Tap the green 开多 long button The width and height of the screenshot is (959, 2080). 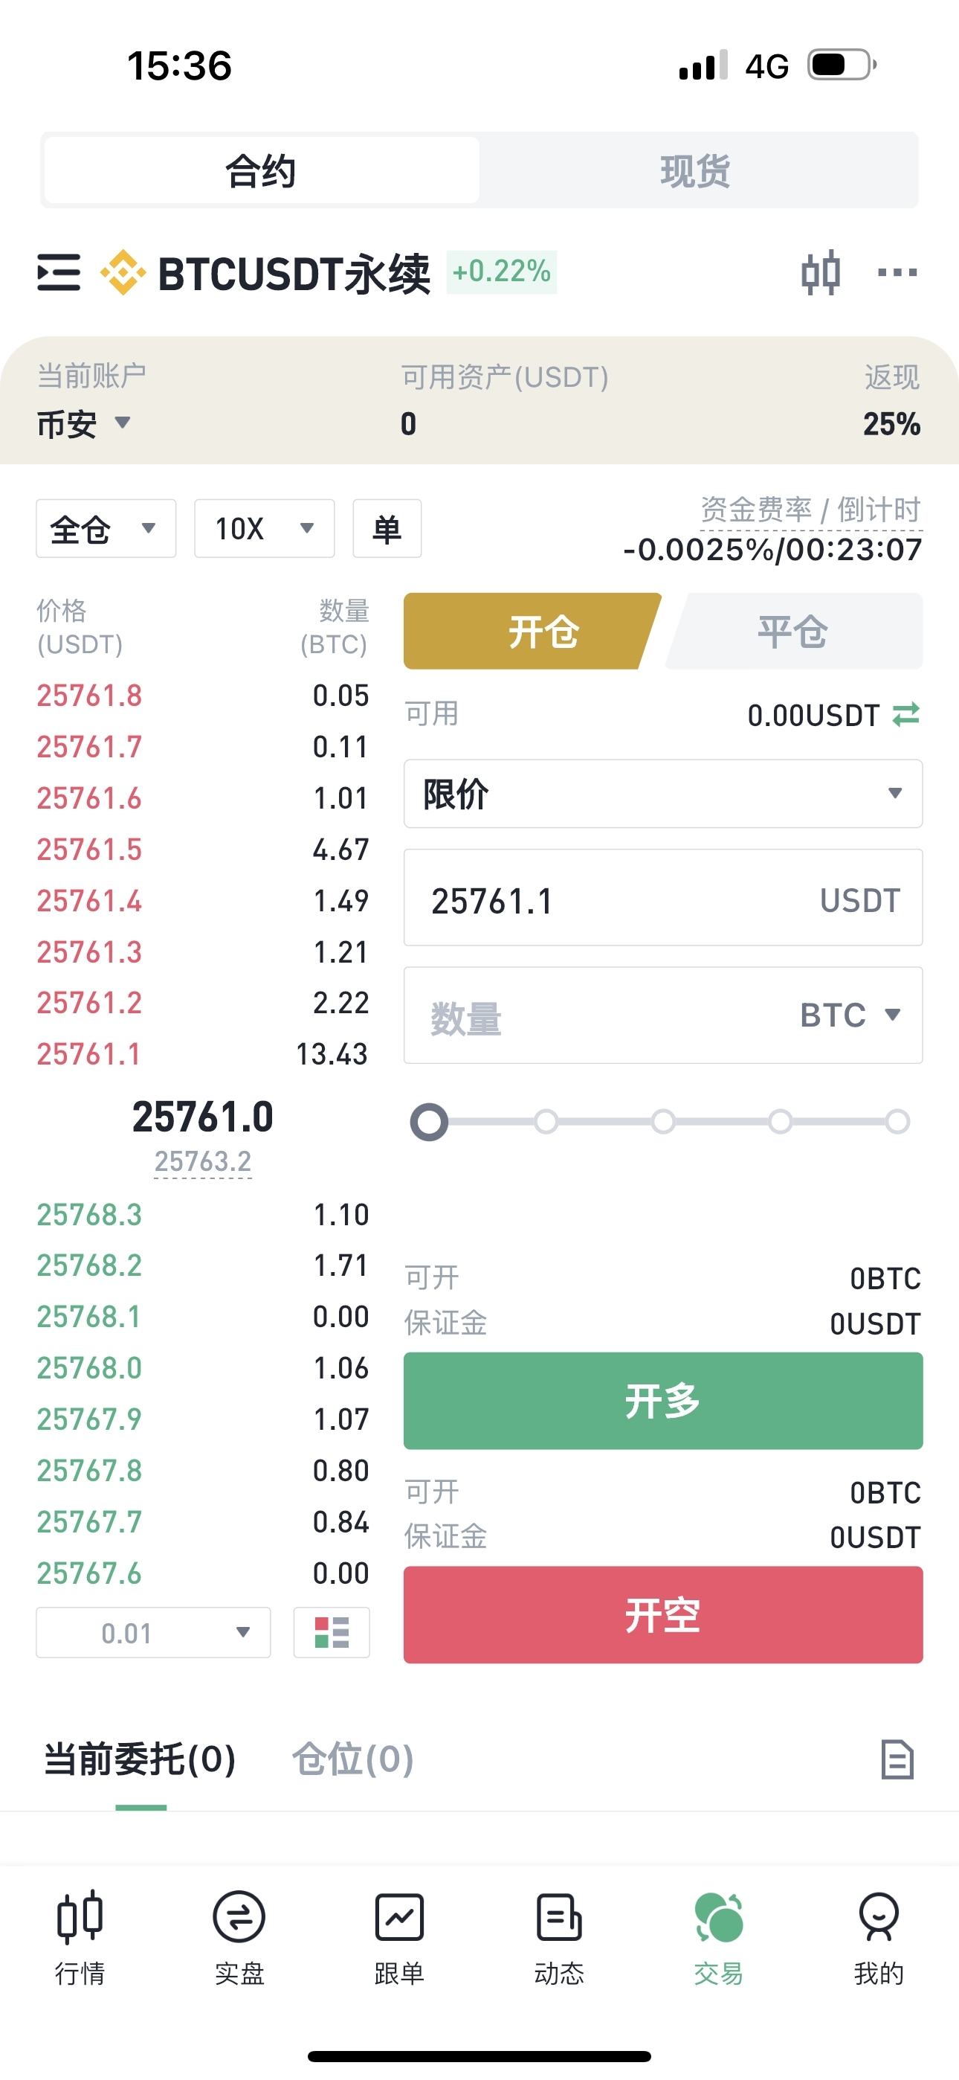pos(662,1401)
